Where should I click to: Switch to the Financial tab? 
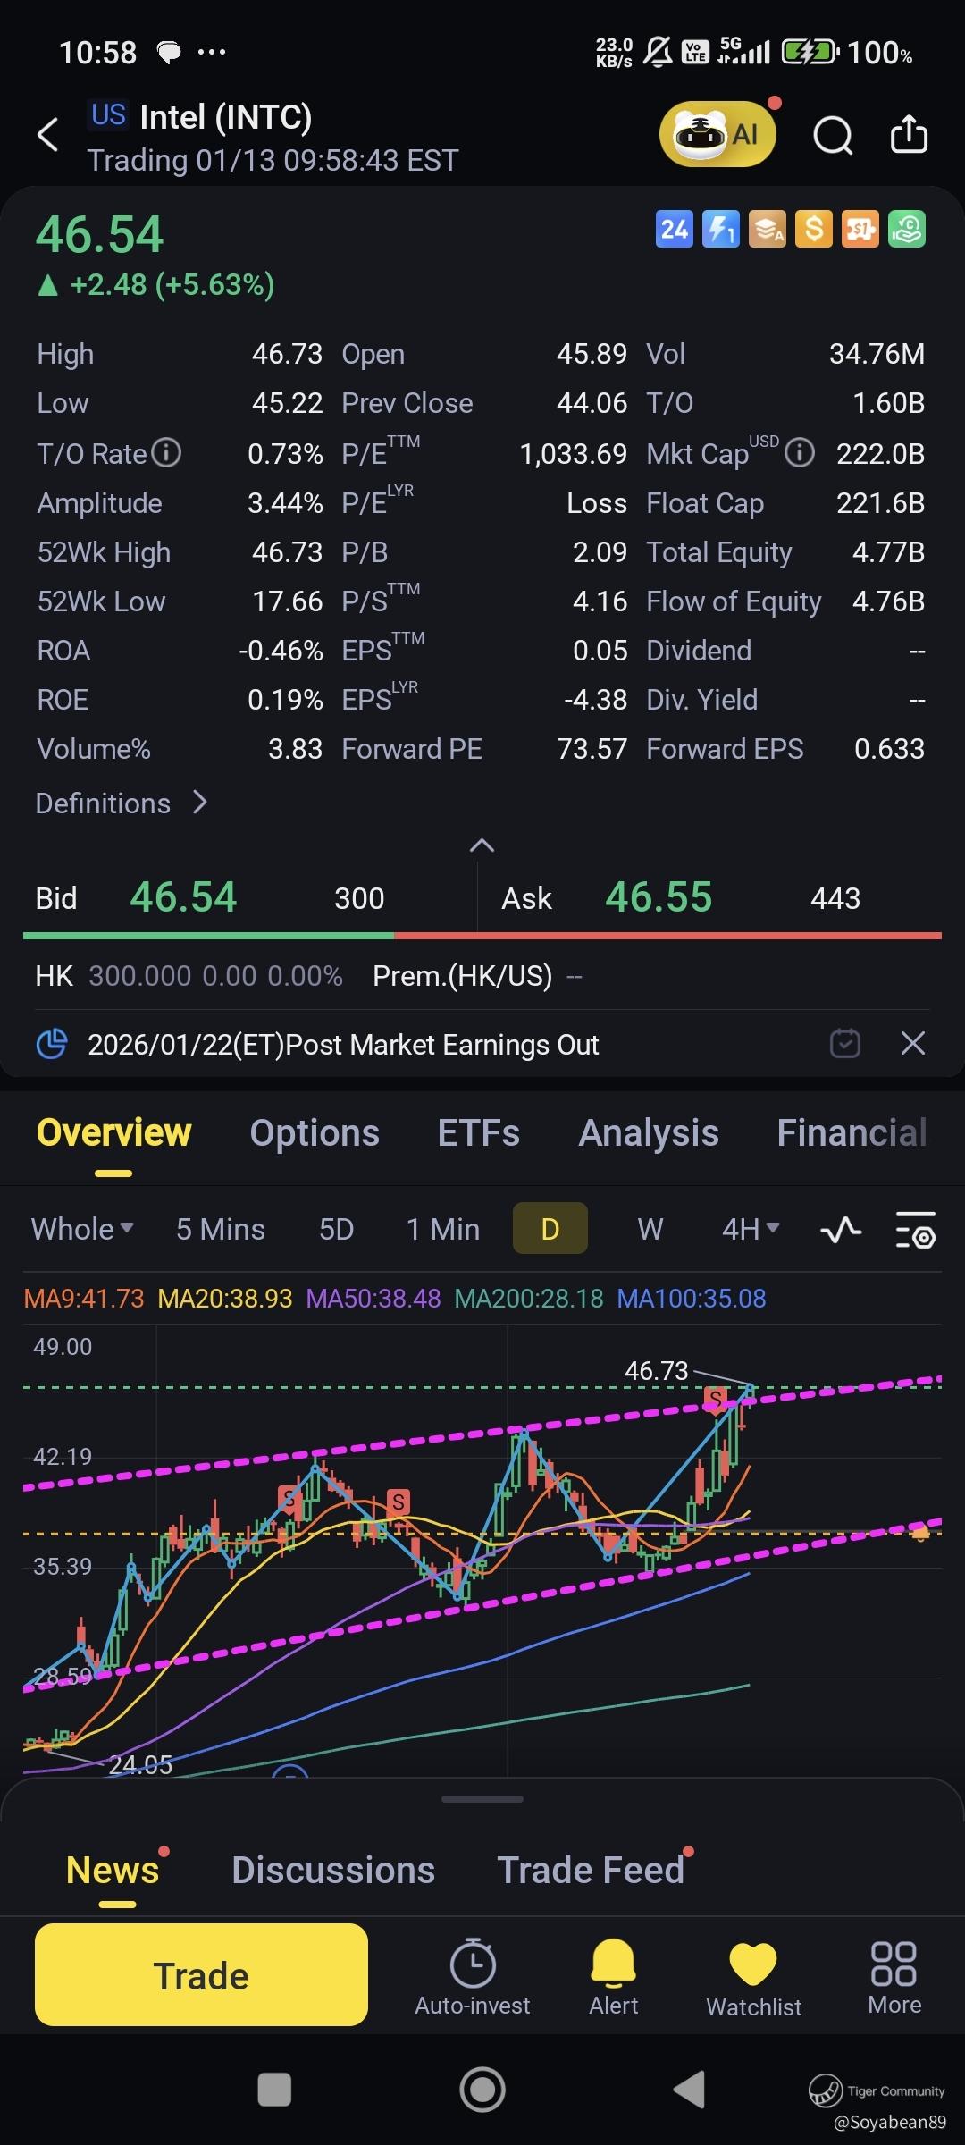click(x=852, y=1133)
